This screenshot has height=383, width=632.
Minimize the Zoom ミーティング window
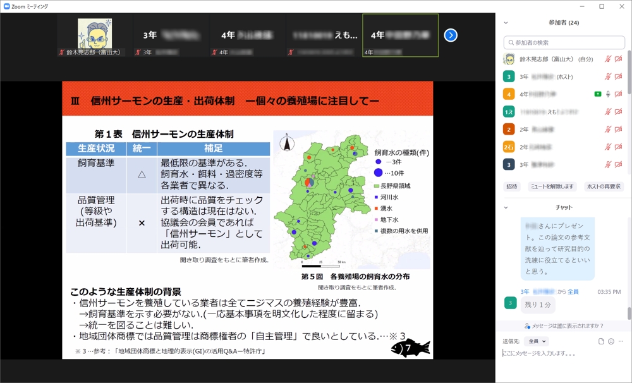pyautogui.click(x=582, y=6)
